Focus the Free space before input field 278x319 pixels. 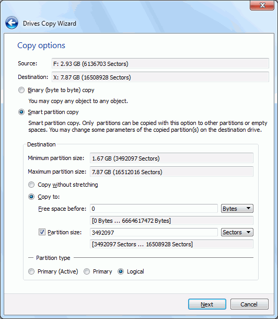click(154, 209)
